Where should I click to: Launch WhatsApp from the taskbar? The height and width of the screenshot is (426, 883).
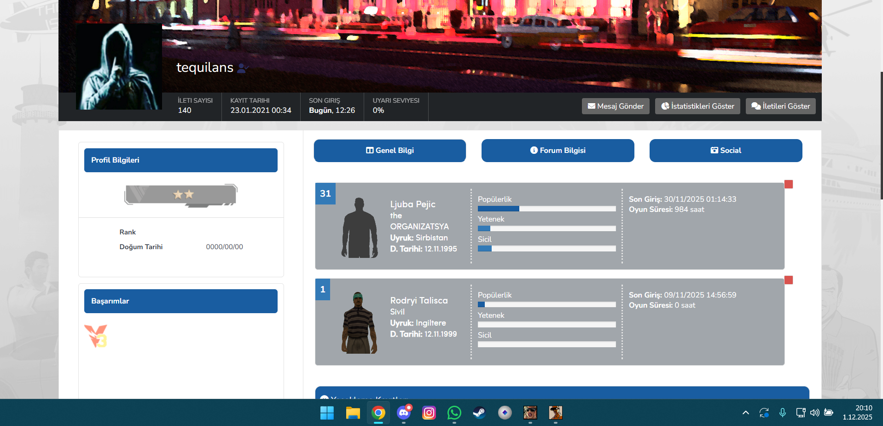(x=454, y=413)
